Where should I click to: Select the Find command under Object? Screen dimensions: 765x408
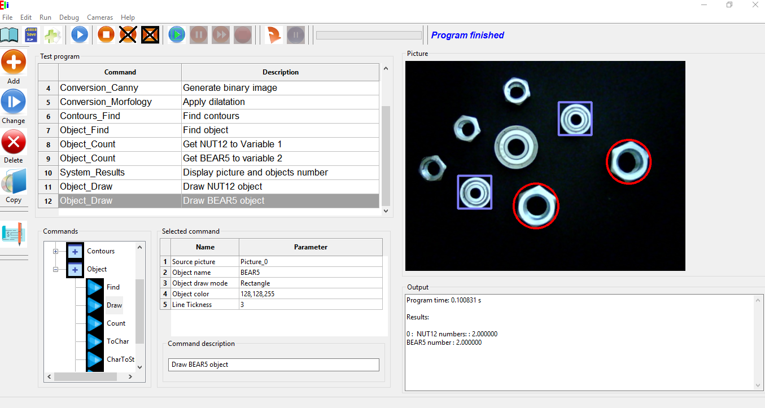tap(113, 287)
